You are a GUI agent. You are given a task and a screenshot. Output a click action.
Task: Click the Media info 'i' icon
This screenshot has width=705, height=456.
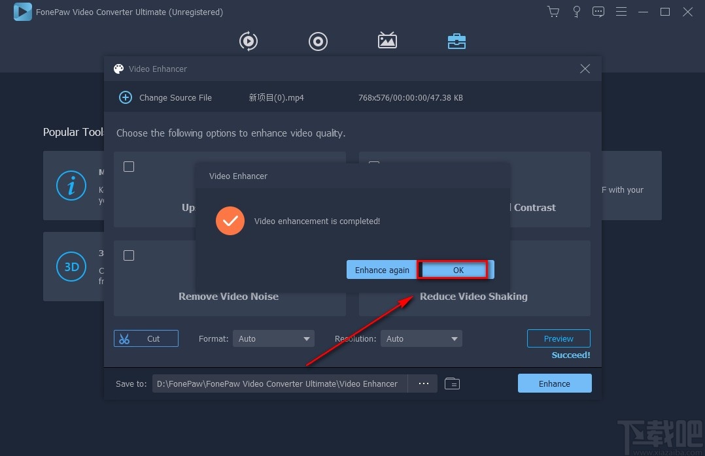coord(71,186)
